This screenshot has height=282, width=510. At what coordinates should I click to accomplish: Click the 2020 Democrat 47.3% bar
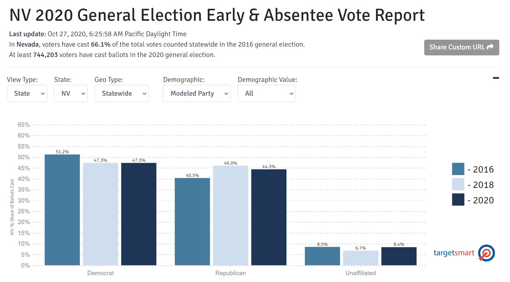pos(139,214)
